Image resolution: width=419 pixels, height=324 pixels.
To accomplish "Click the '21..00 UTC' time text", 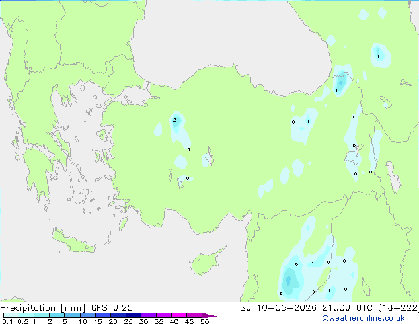I will (347, 308).
